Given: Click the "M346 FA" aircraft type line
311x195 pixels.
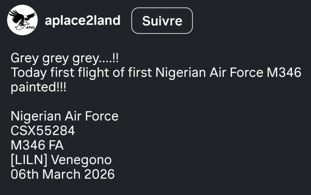Looking at the screenshot, I should (37, 145).
